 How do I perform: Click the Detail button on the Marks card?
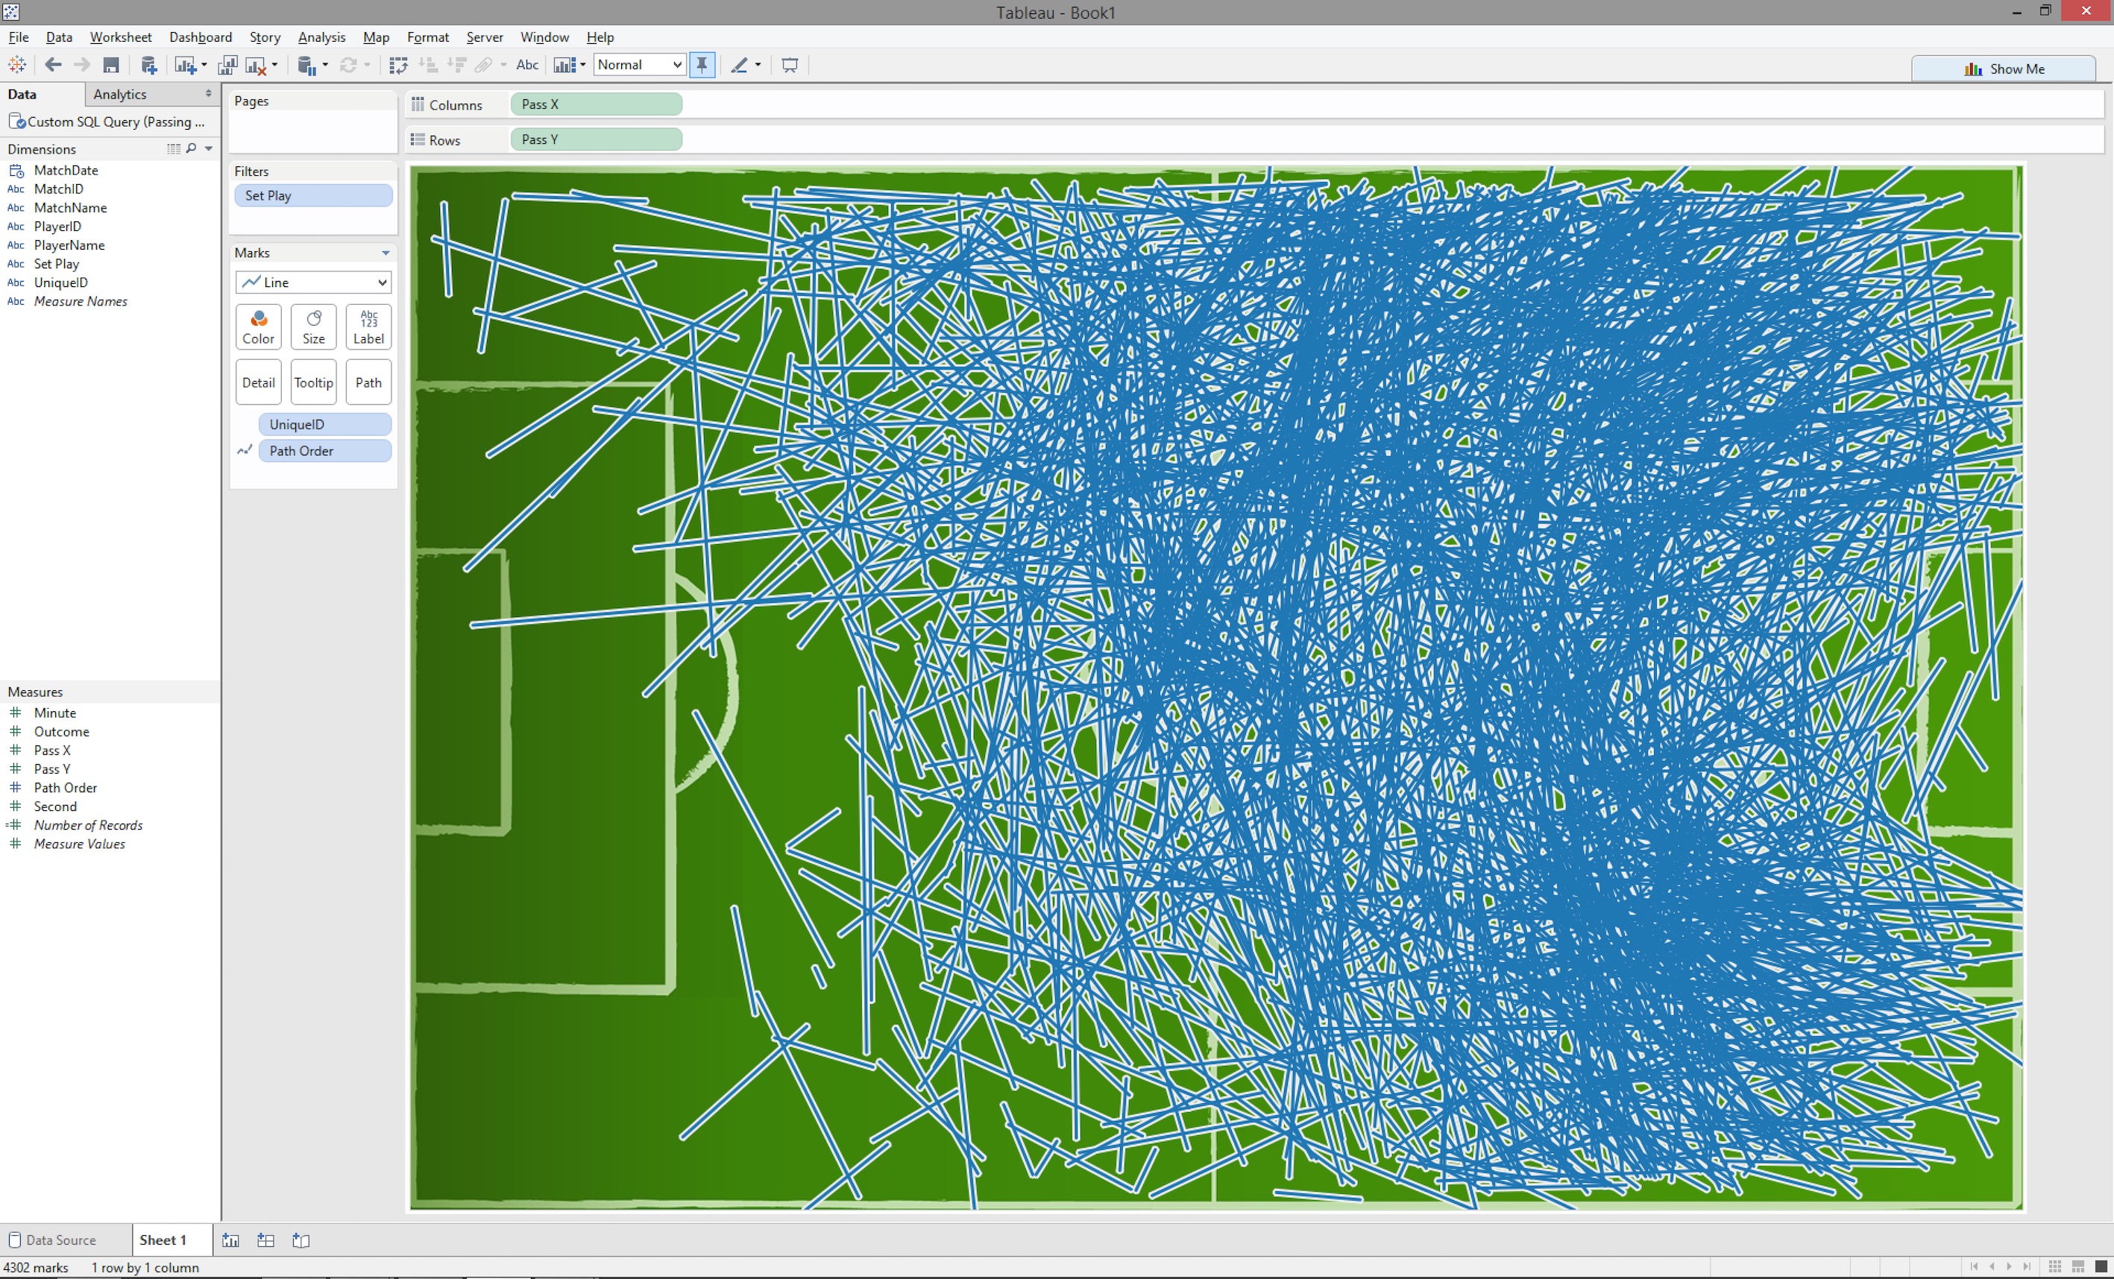(258, 382)
